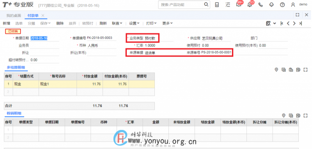Select the 付款单 tab
The image size is (312, 149).
coord(33,16)
